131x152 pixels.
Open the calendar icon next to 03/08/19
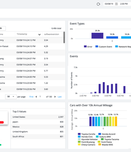coord(116,4)
